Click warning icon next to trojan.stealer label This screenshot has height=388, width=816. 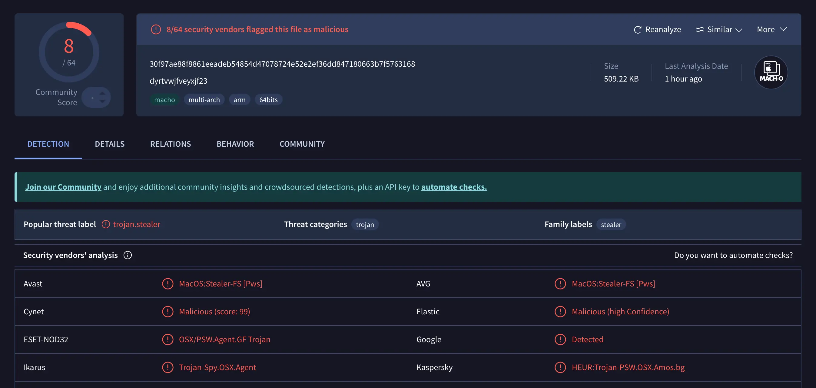pos(106,224)
